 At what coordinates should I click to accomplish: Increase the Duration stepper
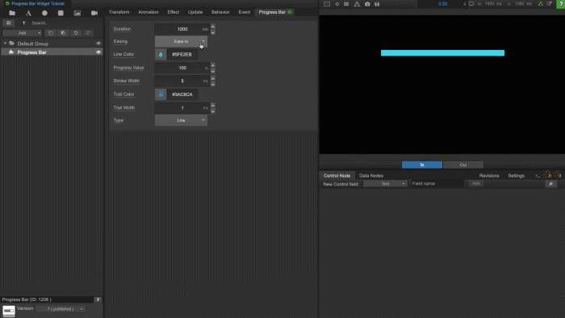coord(213,27)
